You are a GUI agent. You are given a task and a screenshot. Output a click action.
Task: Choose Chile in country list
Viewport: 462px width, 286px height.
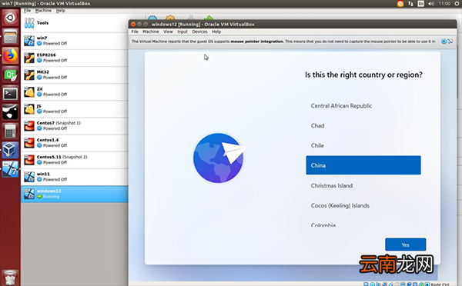coord(363,145)
